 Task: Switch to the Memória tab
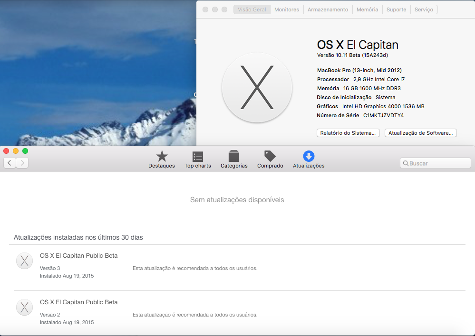point(367,9)
